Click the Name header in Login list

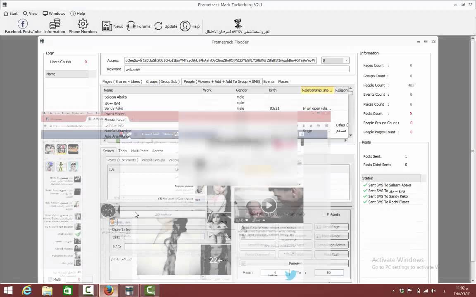coord(67,74)
